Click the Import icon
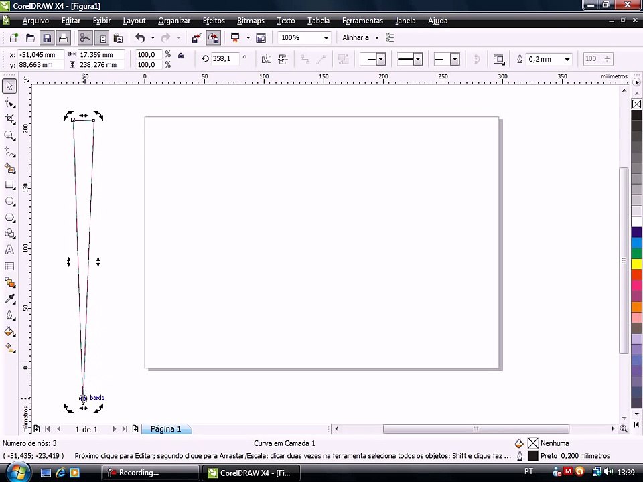 [197, 37]
